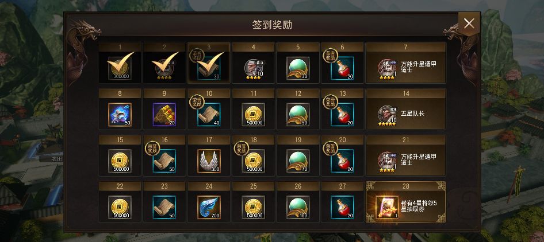The height and width of the screenshot is (242, 544).
Task: Open the day 7 万能升星遁甲道士 reward
Action: [x=405, y=63]
